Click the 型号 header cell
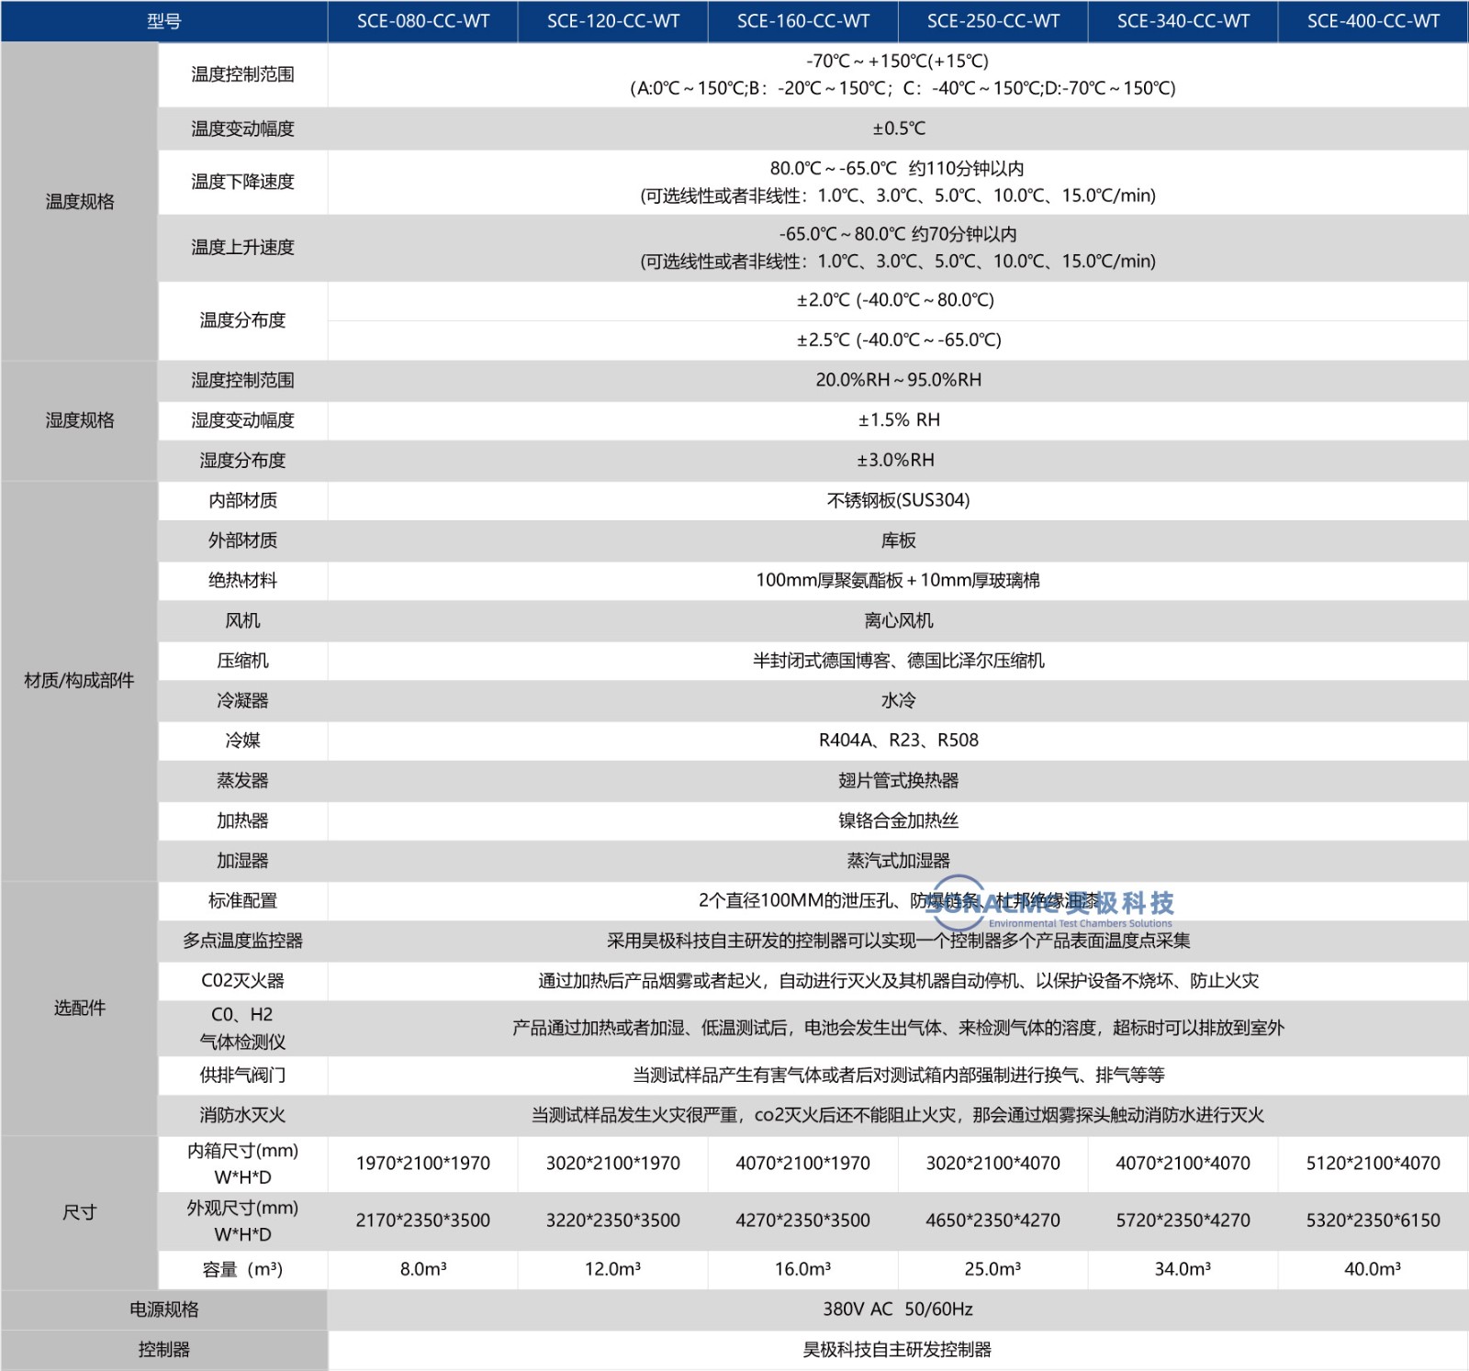This screenshot has width=1469, height=1371. click(164, 21)
